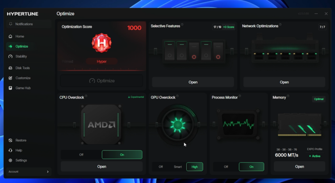Click the 6000 MT/s value
The height and width of the screenshot is (183, 335).
286,155
